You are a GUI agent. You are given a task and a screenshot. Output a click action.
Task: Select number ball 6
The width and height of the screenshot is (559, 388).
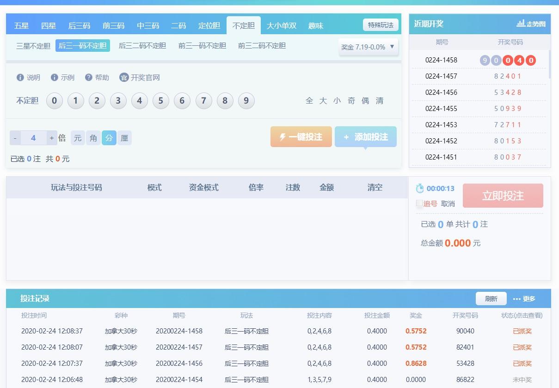[x=182, y=101]
